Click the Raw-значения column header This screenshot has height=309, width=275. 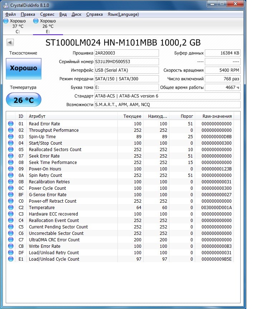(x=214, y=116)
